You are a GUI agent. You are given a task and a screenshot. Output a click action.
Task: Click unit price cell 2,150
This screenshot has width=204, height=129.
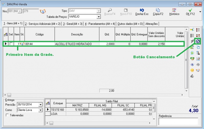pyautogui.click(x=156, y=44)
